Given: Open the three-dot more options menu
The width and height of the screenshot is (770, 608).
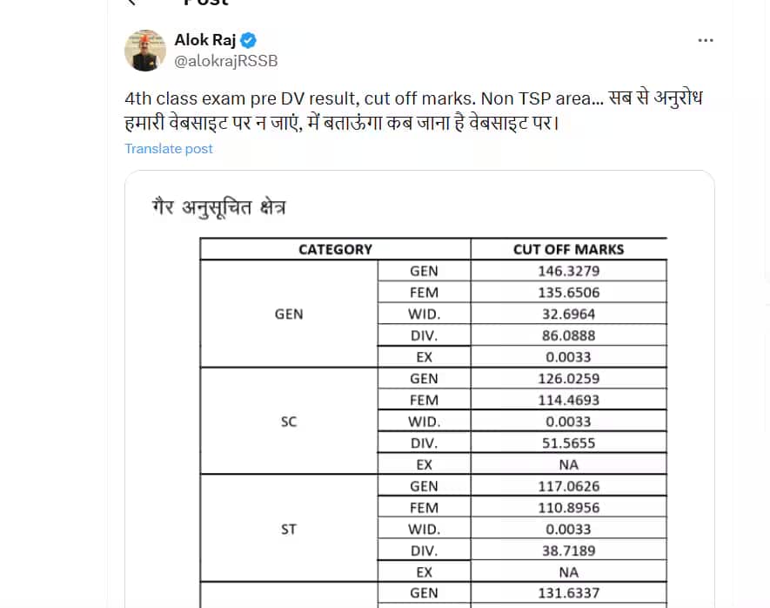Looking at the screenshot, I should [707, 41].
